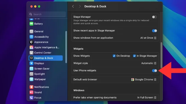
Task: Click the Google Chrome logo icon
Action: point(133,79)
